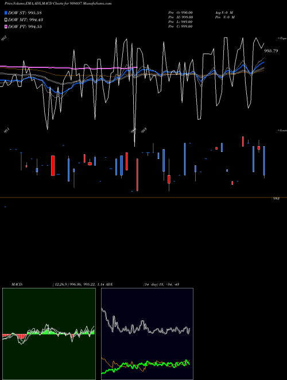Image resolution: width=287 pixels, height=380 pixels.
Task: Select the 'DOW MT: 994.43' legend text
Action: 26,20
